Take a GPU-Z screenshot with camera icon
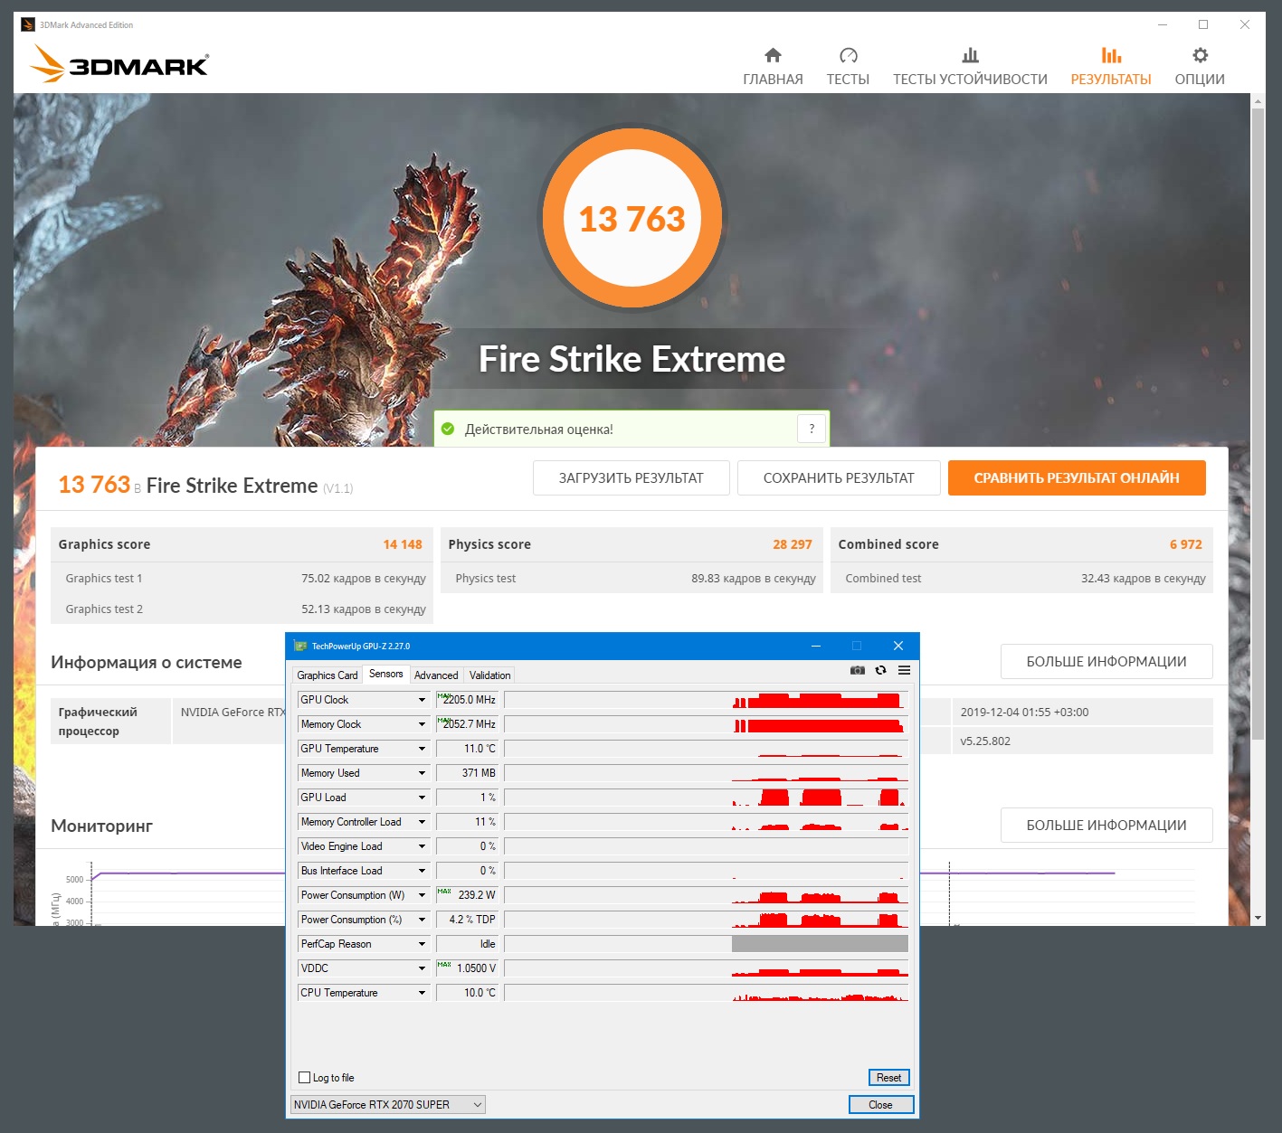The height and width of the screenshot is (1133, 1282). pos(858,670)
